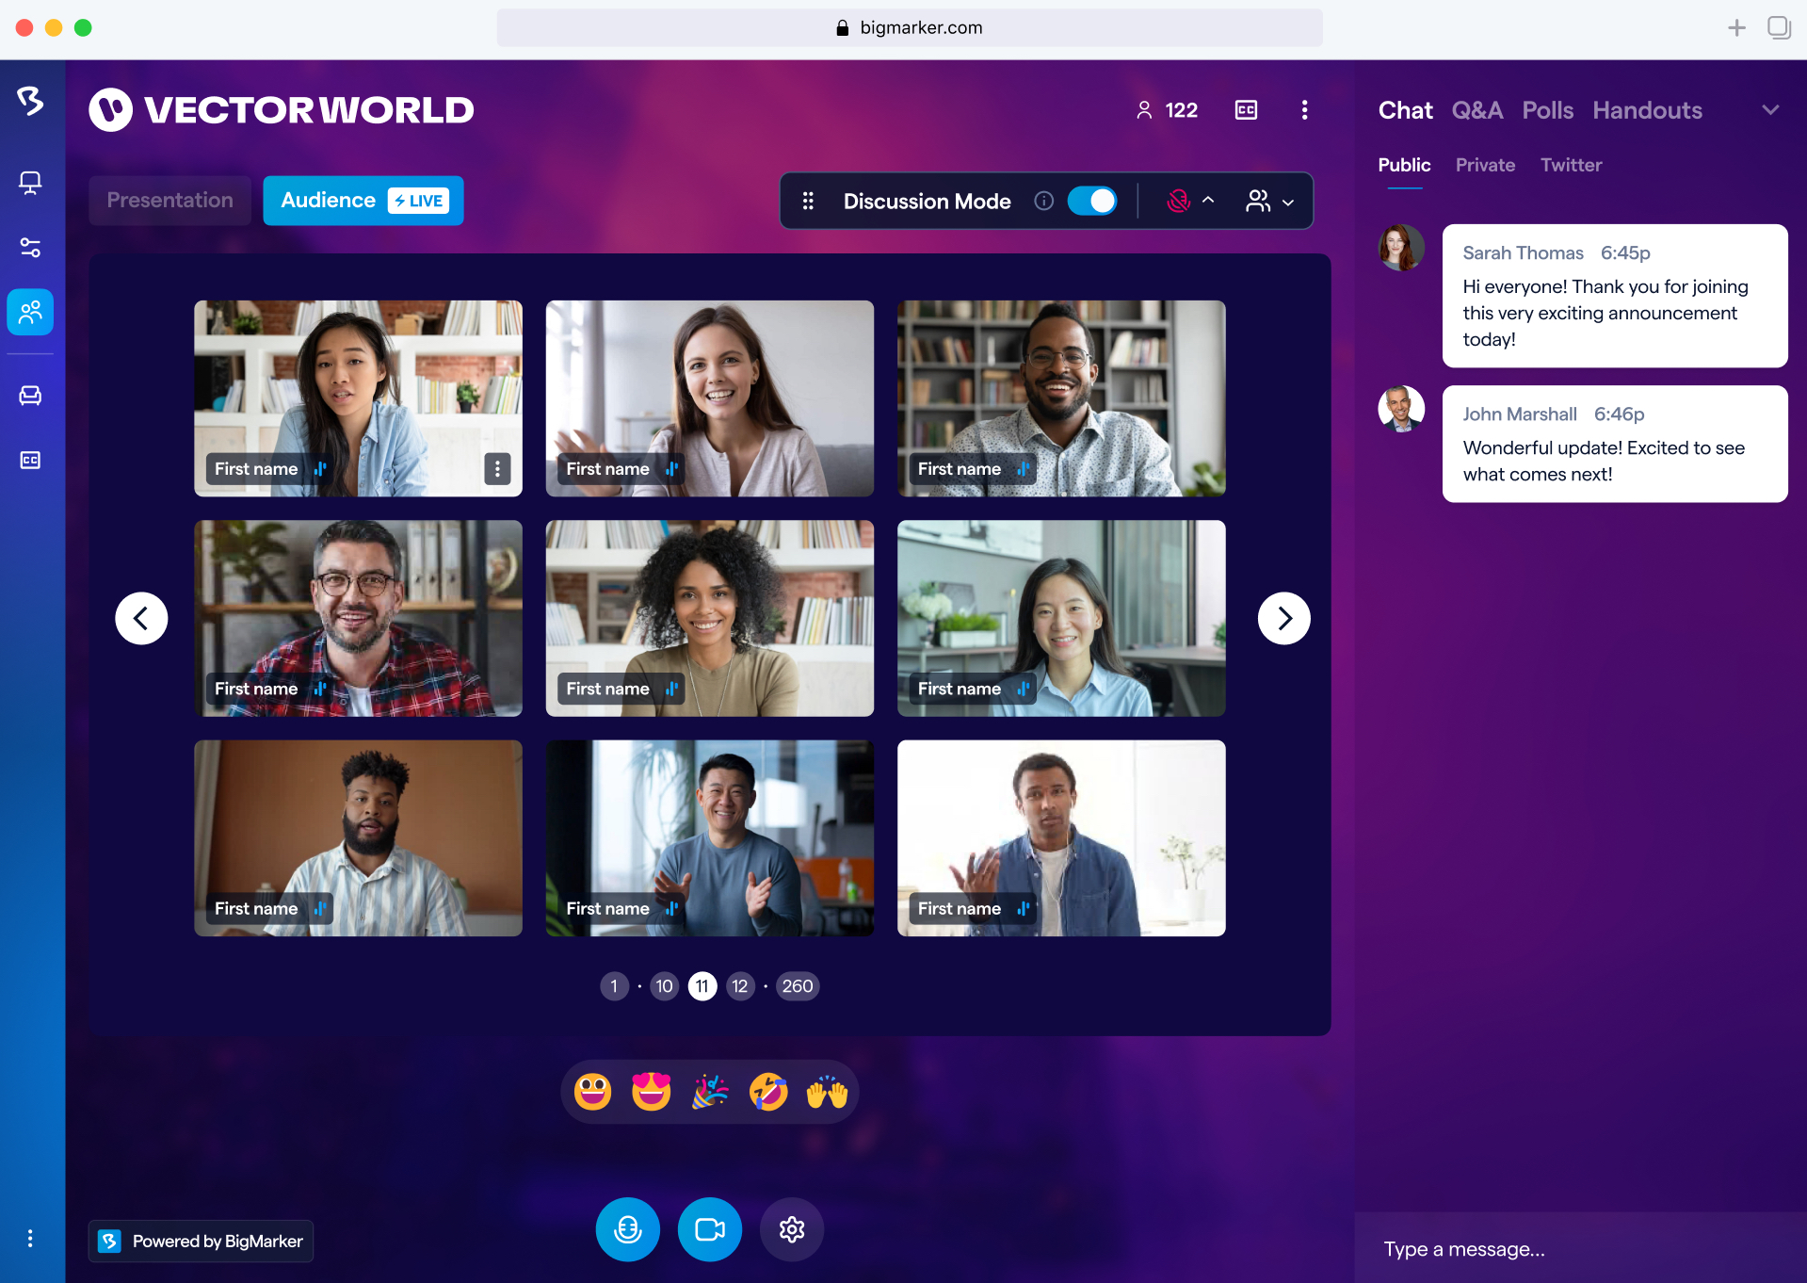Collapse the chat panel with chevron

pos(1770,110)
